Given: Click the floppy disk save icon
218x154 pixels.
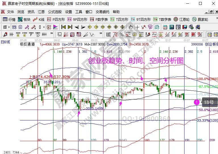Looking at the screenshot, I should pos(185,27).
